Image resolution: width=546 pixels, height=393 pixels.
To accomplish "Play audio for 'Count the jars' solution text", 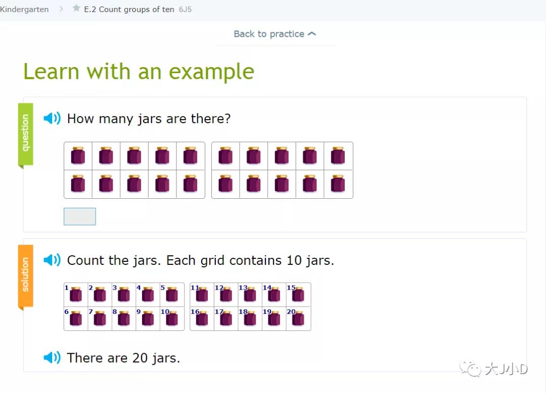I will click(52, 260).
